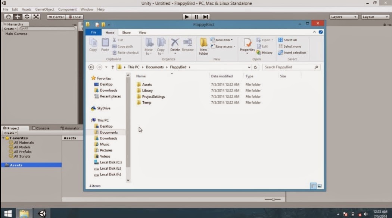392x218 pixels.
Task: Open Unity Layers dropdown
Action: [x=344, y=17]
